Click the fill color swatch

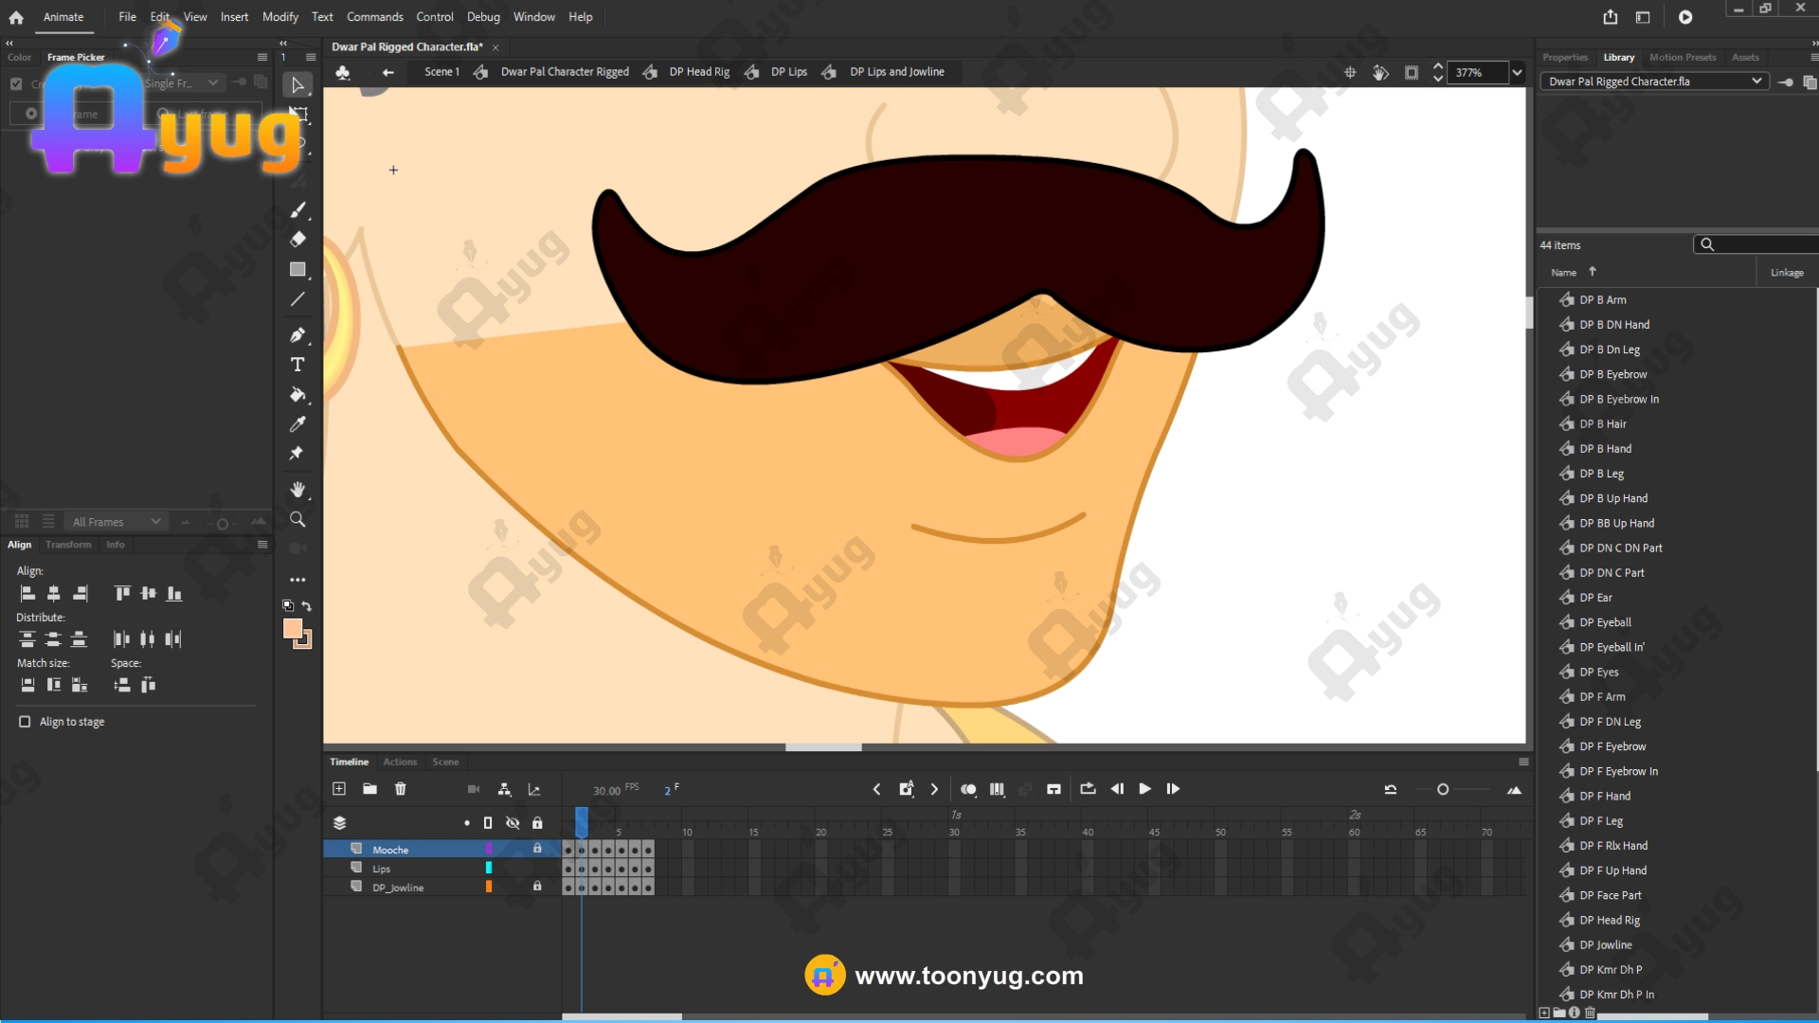point(293,629)
